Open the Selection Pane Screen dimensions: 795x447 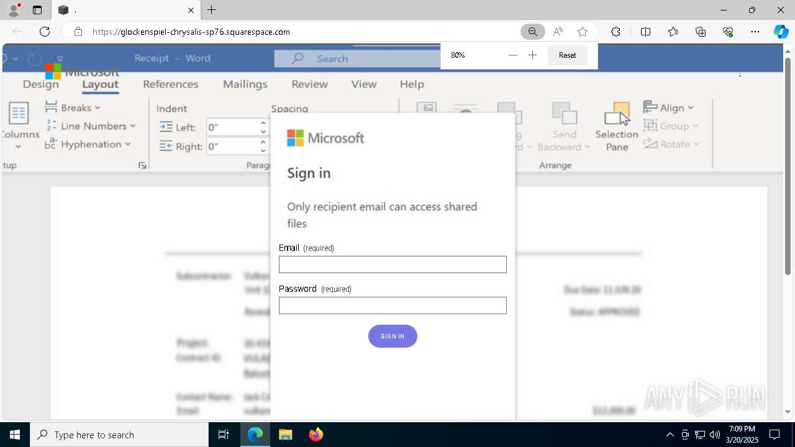point(616,127)
